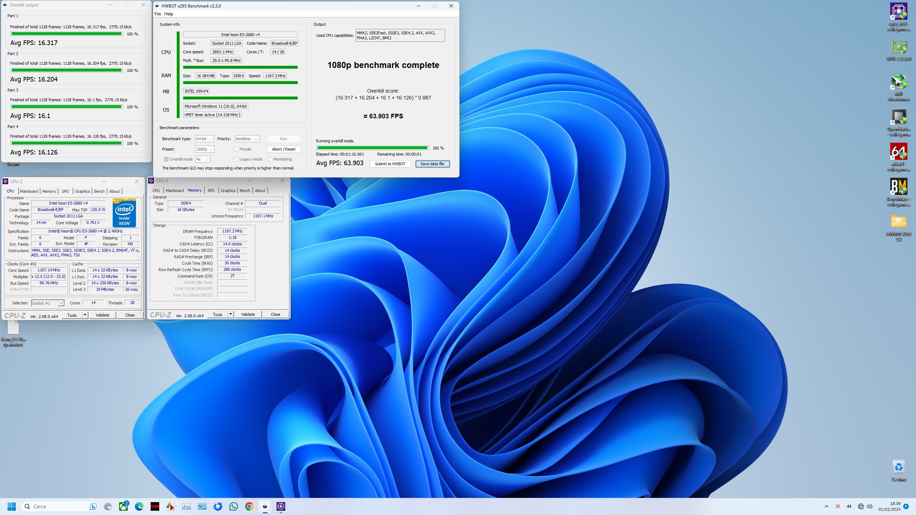This screenshot has width=916, height=515.
Task: Switch to CPU tab in CPU-Z Memory window
Action: click(156, 191)
